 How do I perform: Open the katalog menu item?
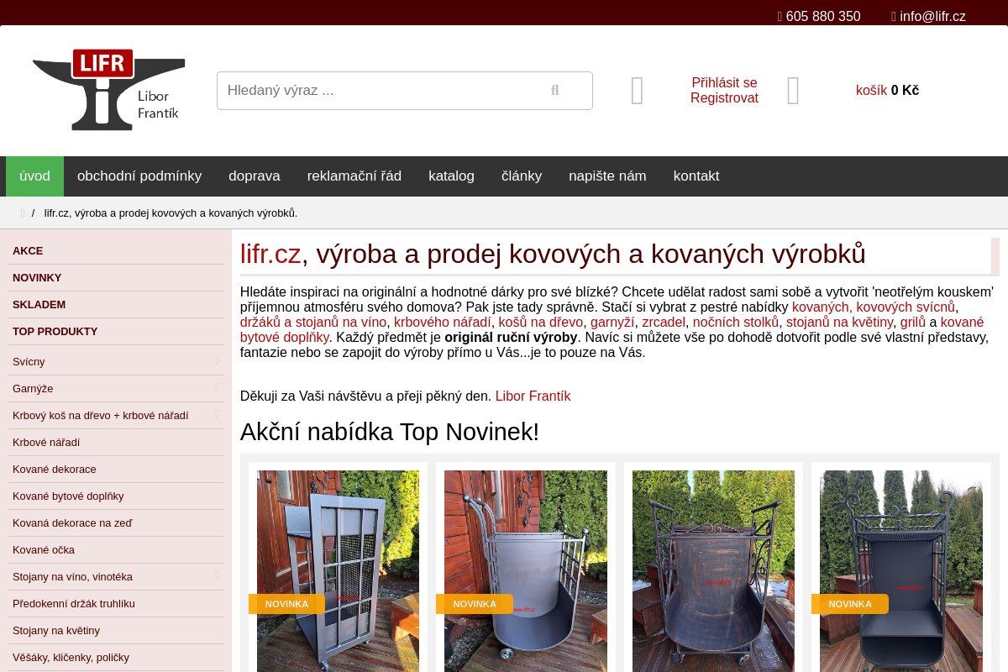pos(451,176)
